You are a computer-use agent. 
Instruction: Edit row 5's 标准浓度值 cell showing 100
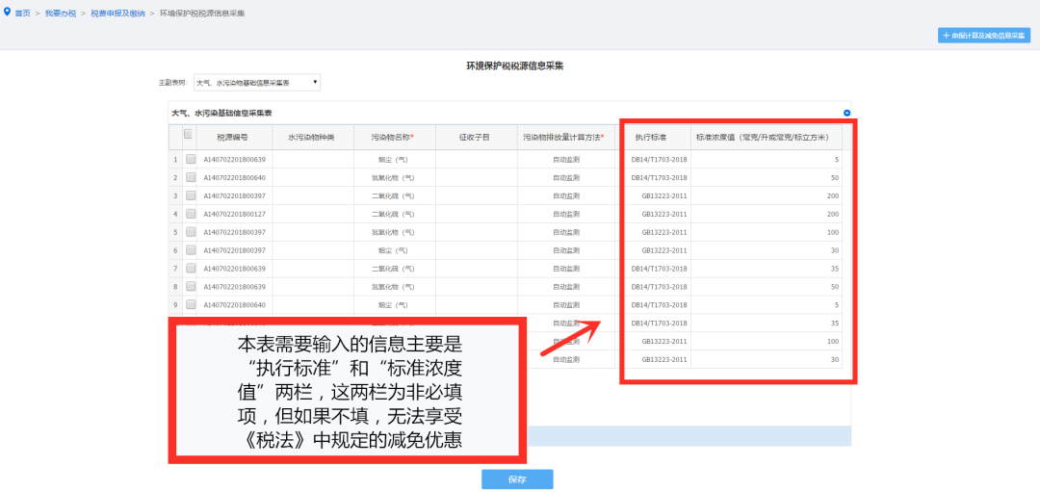click(767, 232)
